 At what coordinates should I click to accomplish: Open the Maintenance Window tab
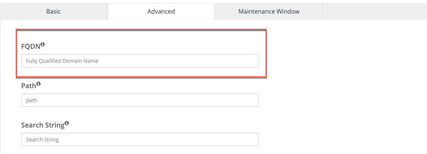269,11
